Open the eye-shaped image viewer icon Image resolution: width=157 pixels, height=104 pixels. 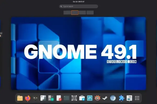(98, 98)
